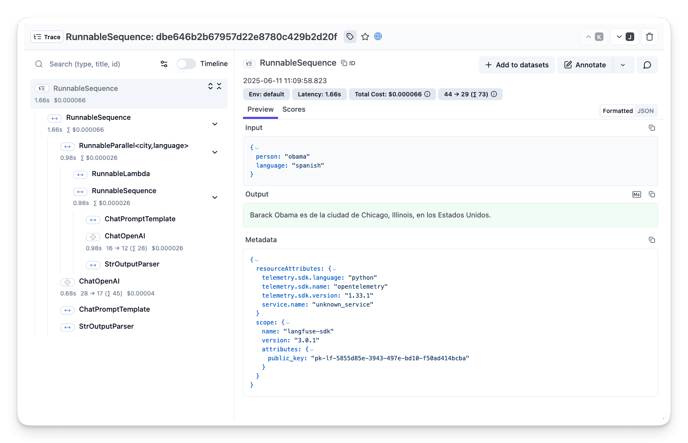Screen dimensions: 688x443
Task: Copy the Metadata section content
Action: pyautogui.click(x=652, y=240)
